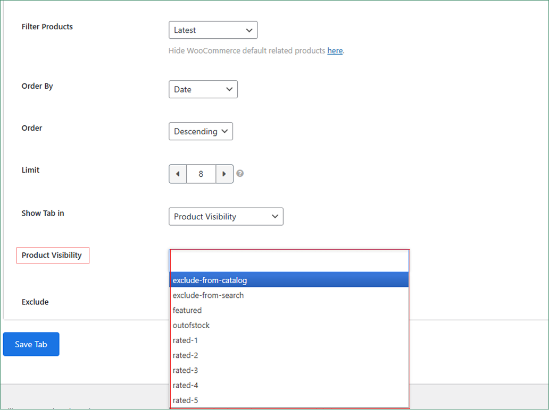Click the chevron on Show Tab in dropdown

(275, 216)
